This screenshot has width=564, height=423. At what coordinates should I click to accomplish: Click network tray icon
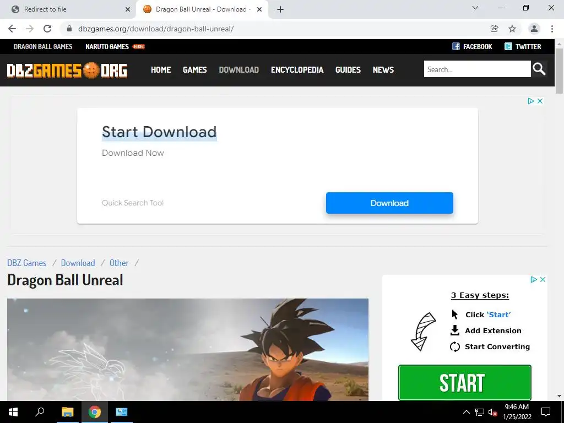480,412
